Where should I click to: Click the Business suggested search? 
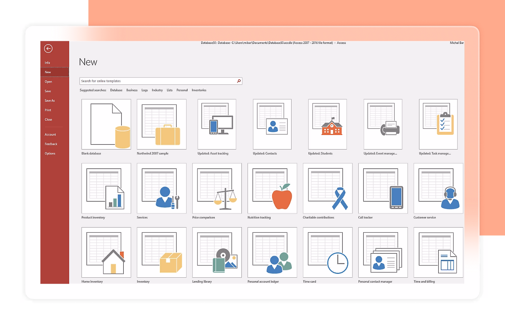(132, 90)
